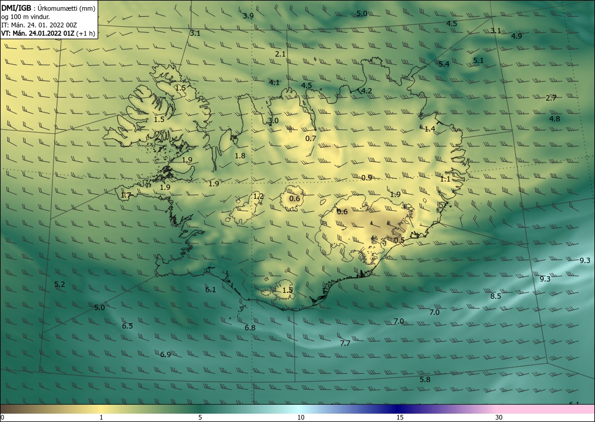The image size is (595, 422).
Task: Click the 'IT: Mán. 24. 01. 2022 00Z' line
Action: coord(39,24)
